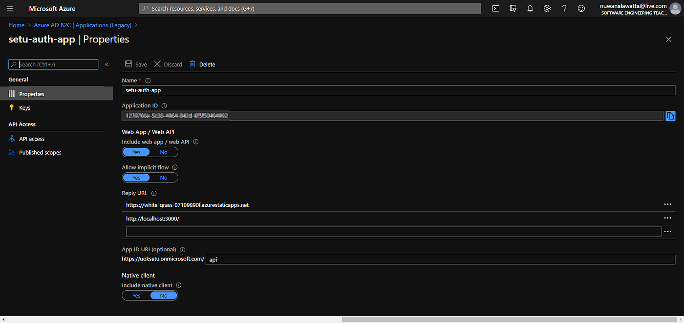Open API access in the left menu
684x323 pixels.
coord(57,139)
